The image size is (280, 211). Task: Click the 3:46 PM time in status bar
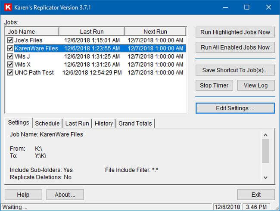click(x=256, y=207)
